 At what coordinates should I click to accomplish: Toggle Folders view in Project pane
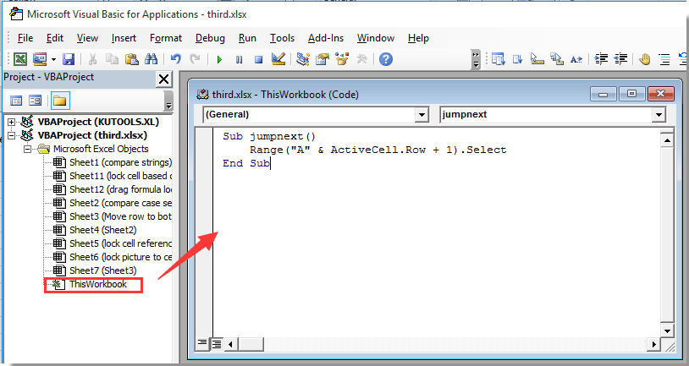[x=60, y=101]
